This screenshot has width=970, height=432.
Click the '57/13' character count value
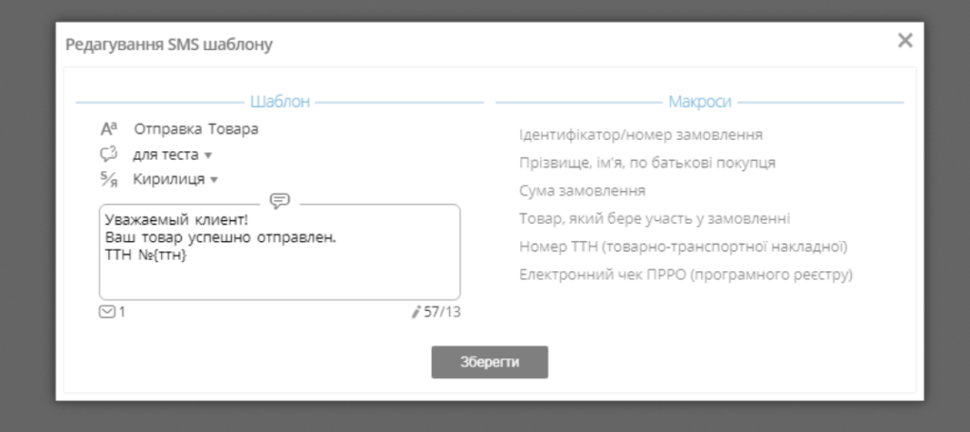[441, 312]
